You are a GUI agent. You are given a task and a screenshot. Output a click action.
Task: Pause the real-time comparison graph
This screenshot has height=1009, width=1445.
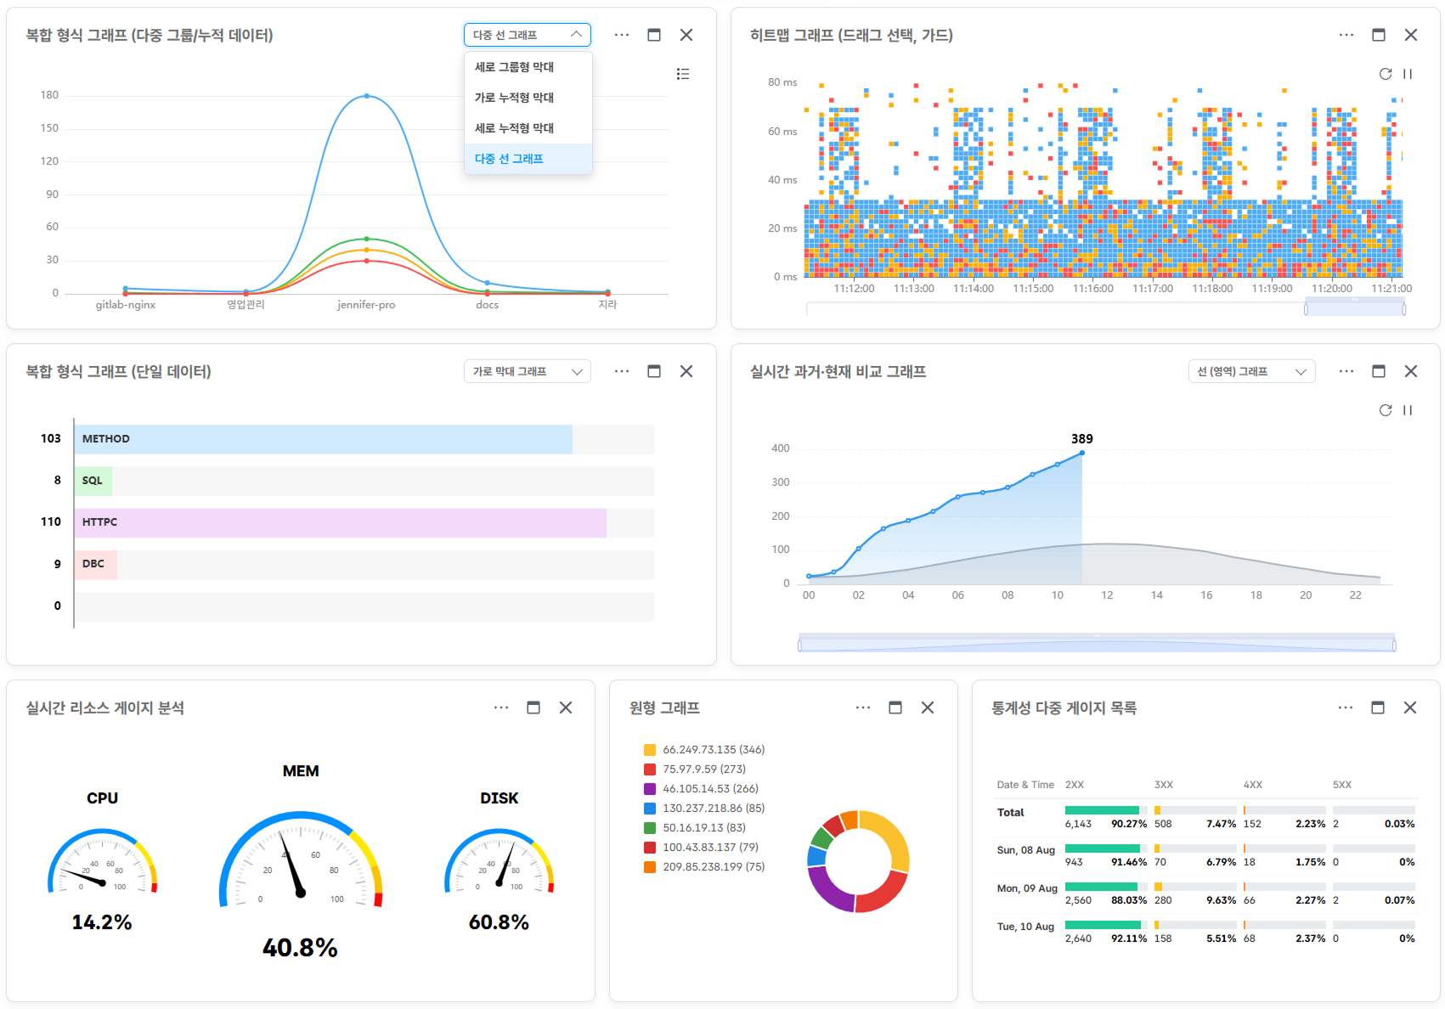[1408, 410]
